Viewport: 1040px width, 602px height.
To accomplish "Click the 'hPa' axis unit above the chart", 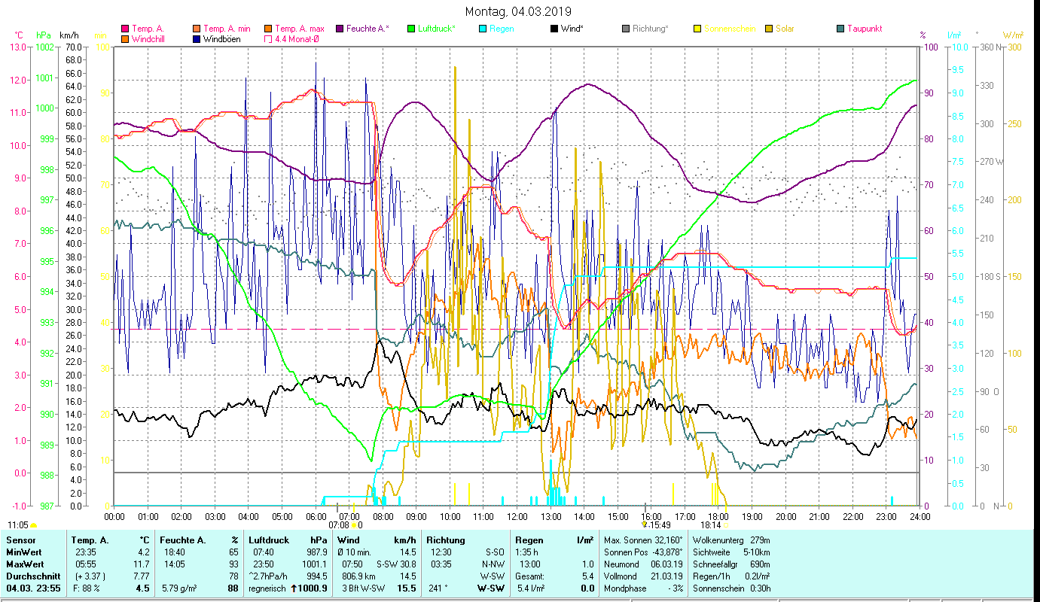I will [44, 35].
